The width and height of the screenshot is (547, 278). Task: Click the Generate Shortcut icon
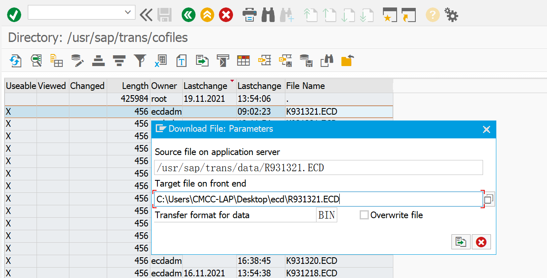point(408,15)
